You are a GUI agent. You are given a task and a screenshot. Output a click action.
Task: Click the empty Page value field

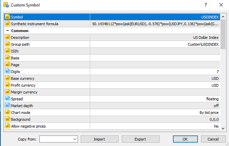point(155,65)
